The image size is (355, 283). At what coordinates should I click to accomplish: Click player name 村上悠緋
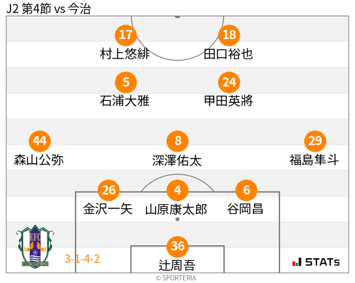click(x=125, y=54)
